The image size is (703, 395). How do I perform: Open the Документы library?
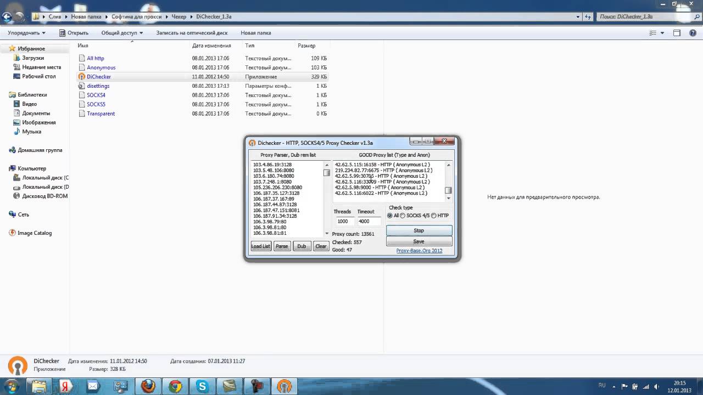(x=36, y=114)
